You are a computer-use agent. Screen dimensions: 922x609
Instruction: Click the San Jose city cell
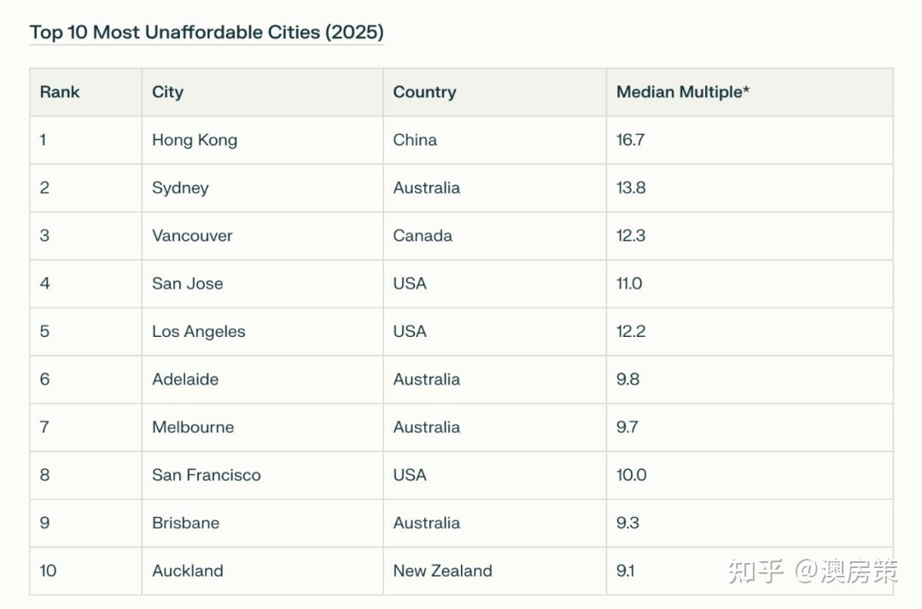[187, 283]
